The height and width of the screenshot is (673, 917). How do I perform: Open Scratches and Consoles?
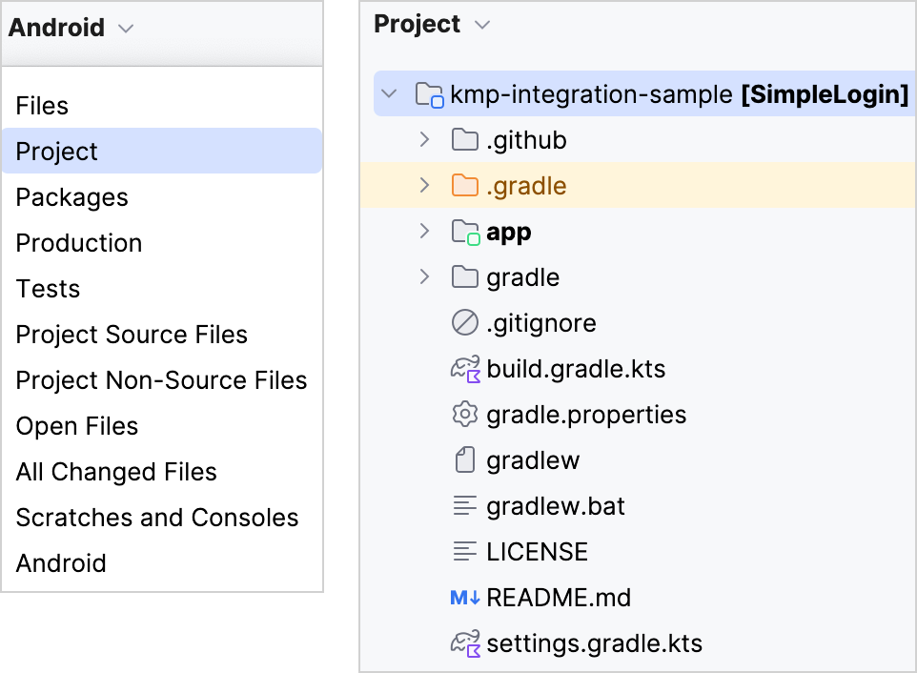point(156,518)
